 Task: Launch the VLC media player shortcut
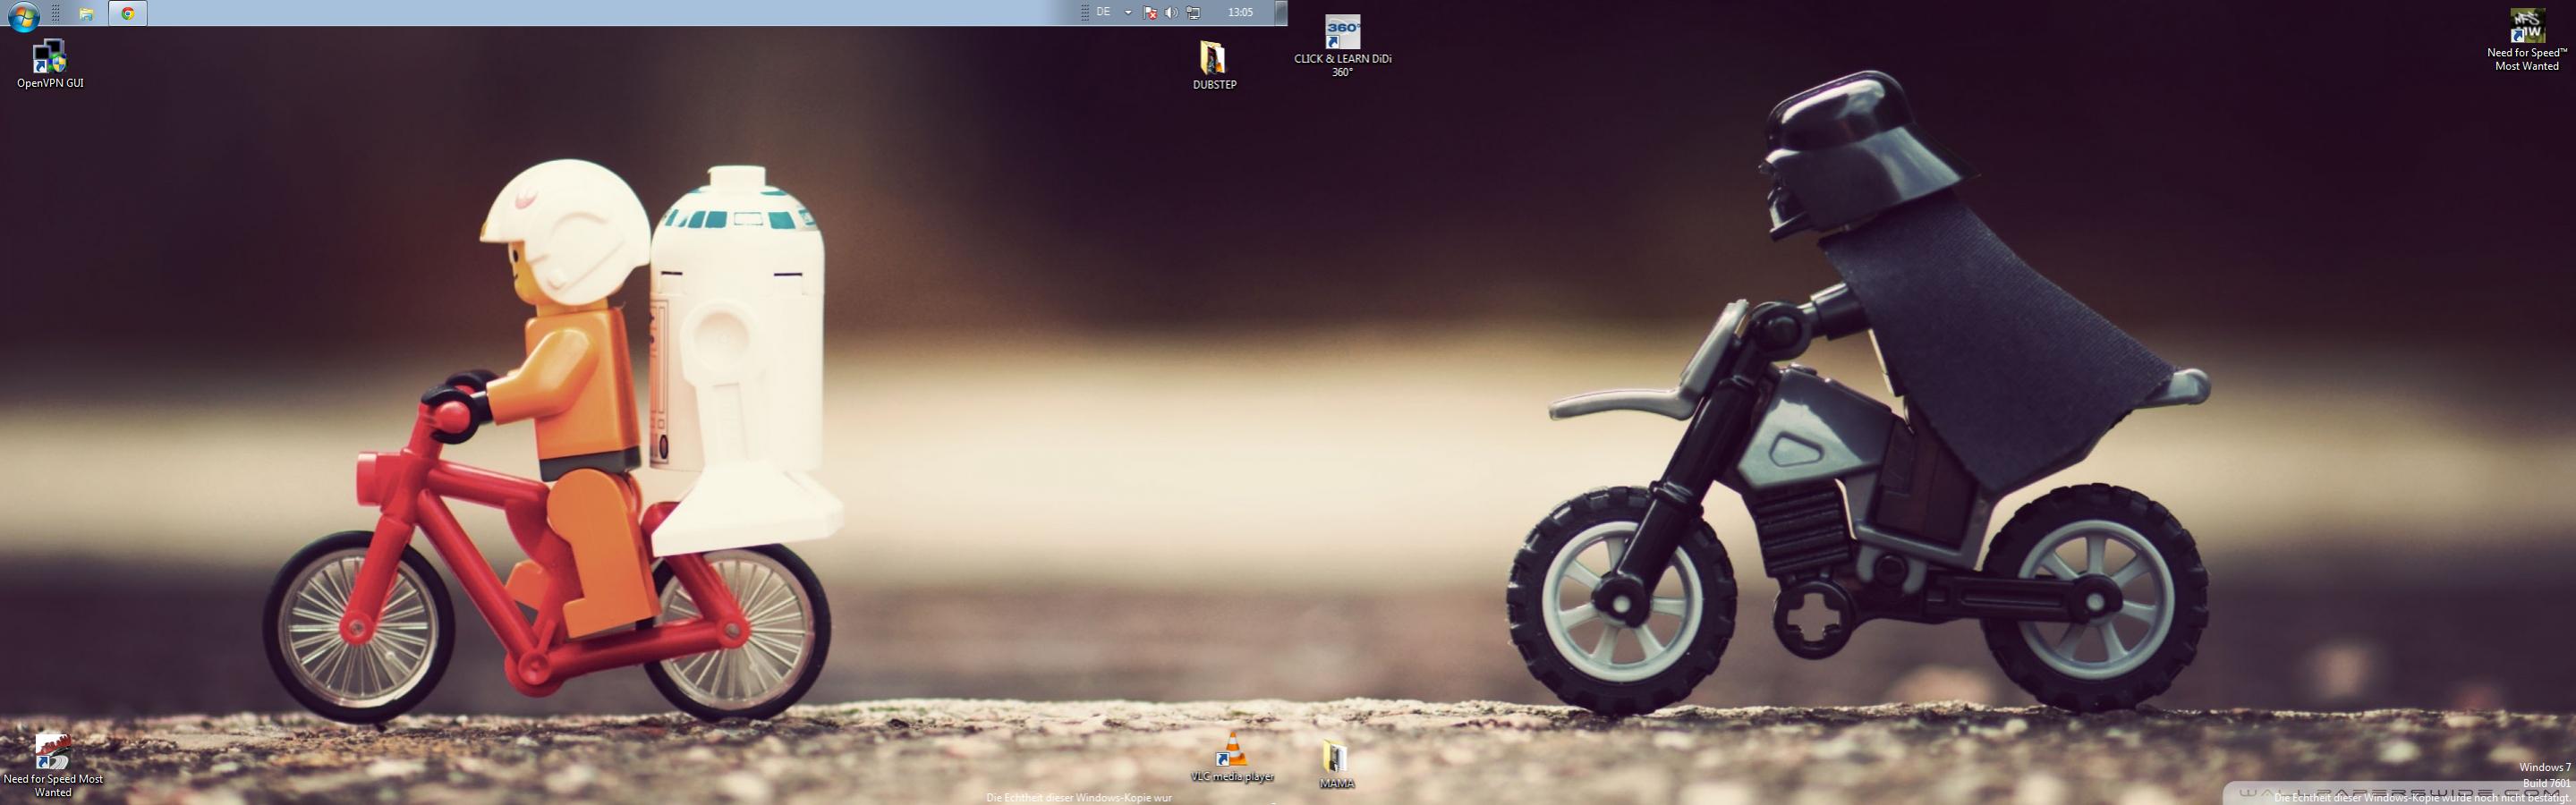point(1232,754)
